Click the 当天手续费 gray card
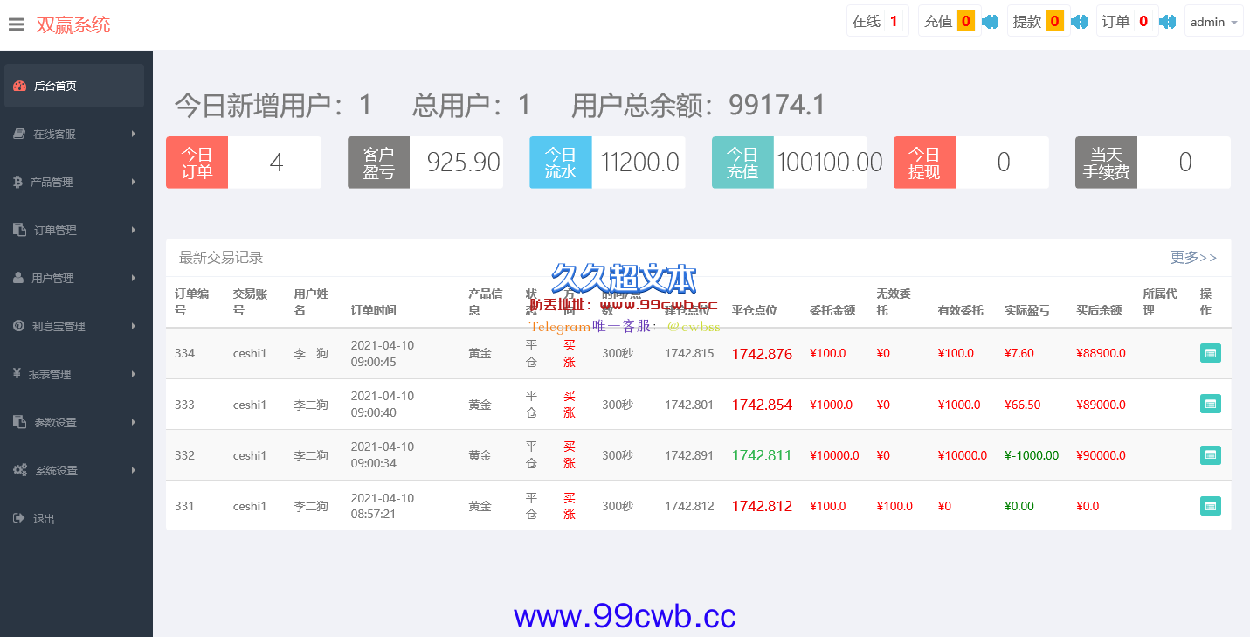The height and width of the screenshot is (637, 1250). tap(1153, 163)
